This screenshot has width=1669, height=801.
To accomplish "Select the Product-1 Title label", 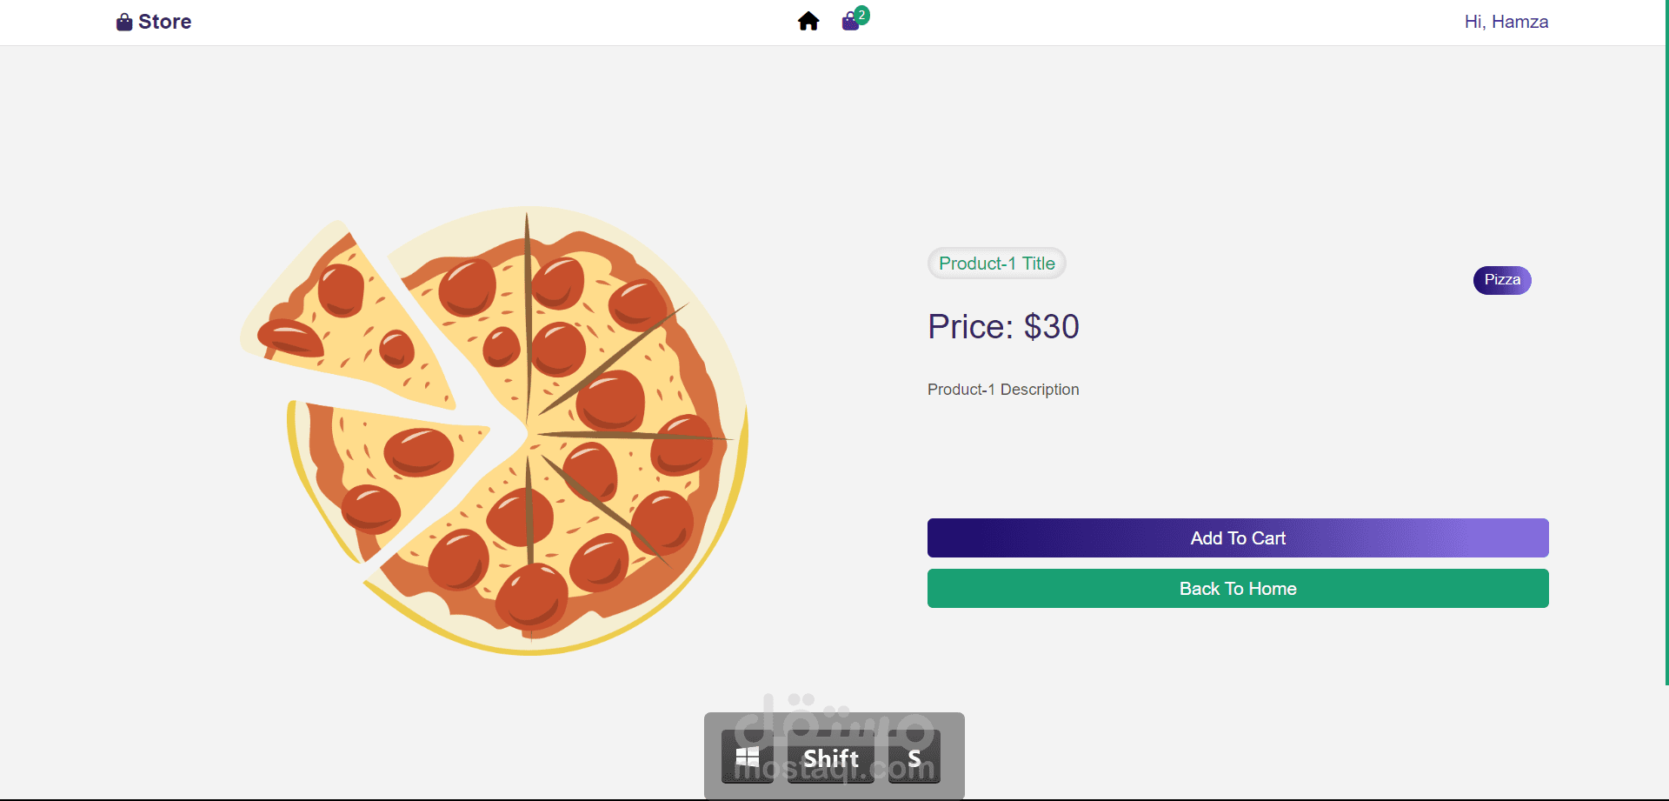I will (x=997, y=264).
